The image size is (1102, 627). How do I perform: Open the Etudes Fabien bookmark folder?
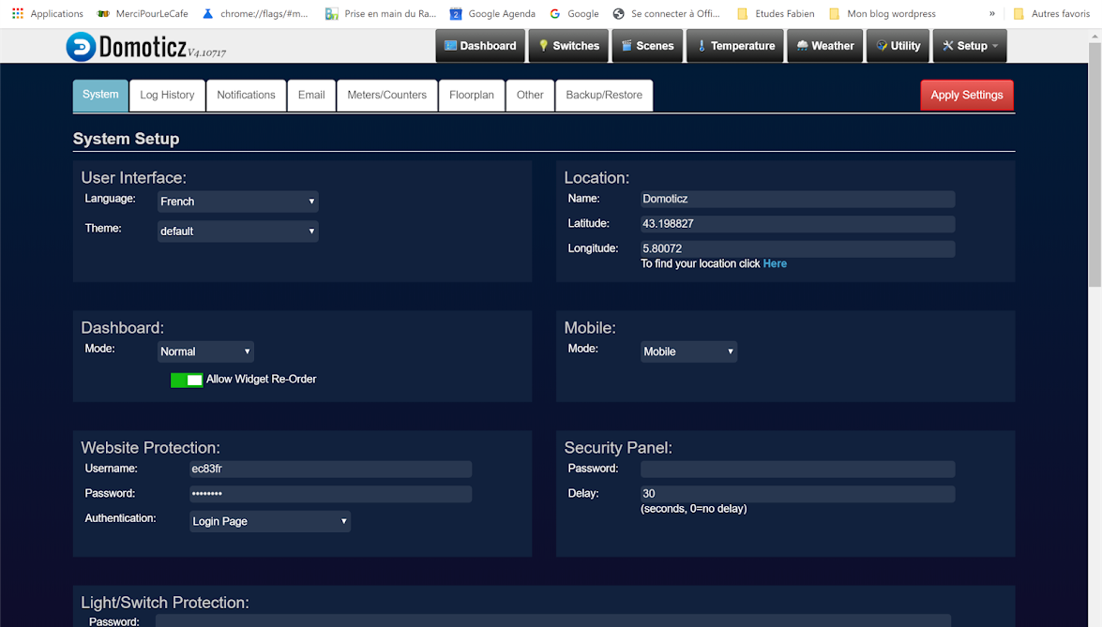click(x=776, y=13)
